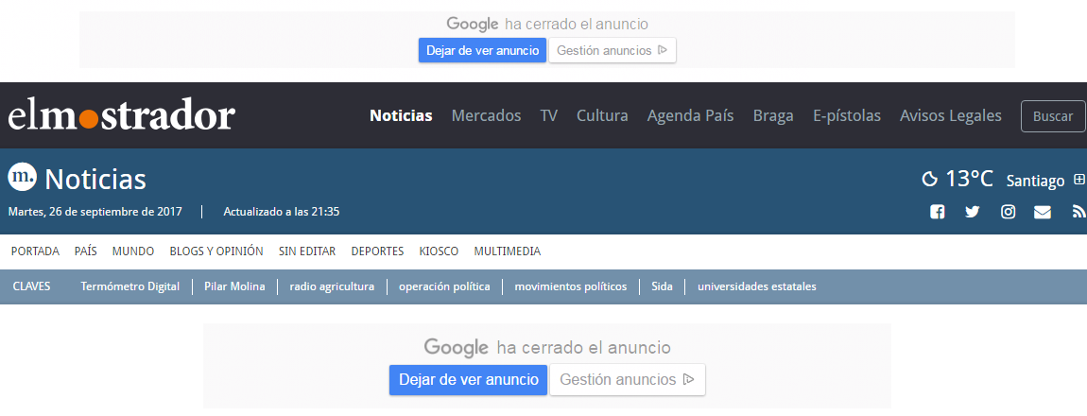Open the Facebook social icon

(937, 212)
